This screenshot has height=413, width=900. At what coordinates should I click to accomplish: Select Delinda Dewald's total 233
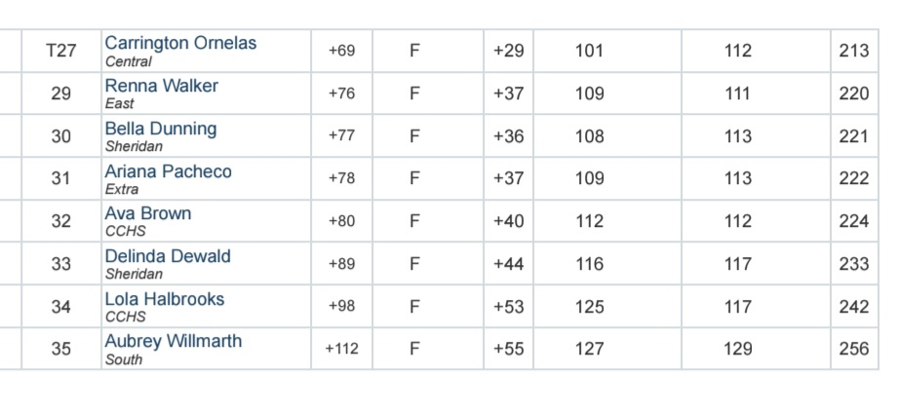point(854,264)
